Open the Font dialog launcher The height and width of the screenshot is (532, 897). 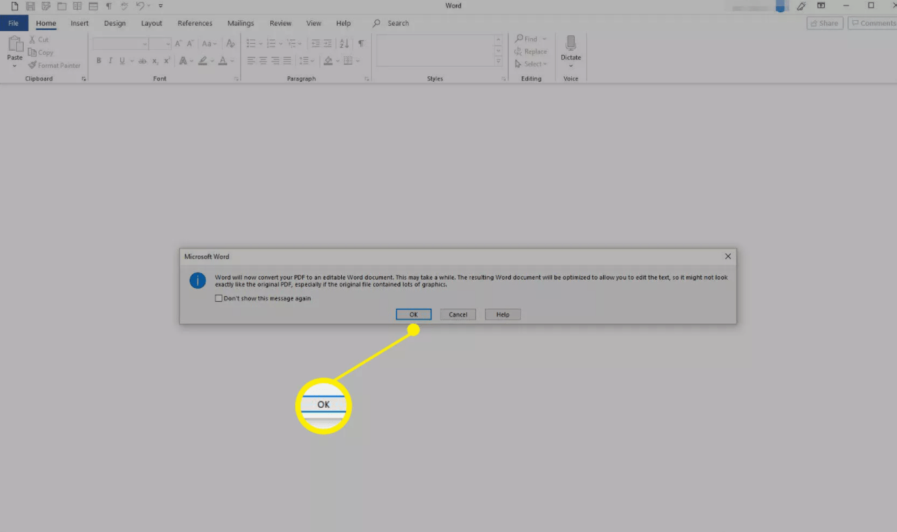236,79
